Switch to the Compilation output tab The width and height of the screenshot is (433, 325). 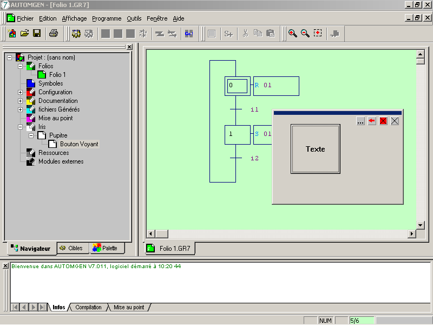88,307
